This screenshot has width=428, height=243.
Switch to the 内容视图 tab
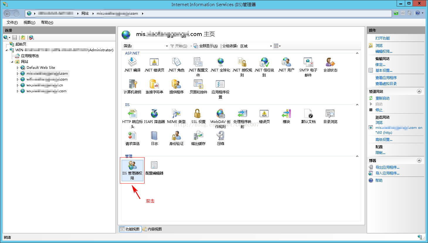pos(152,229)
